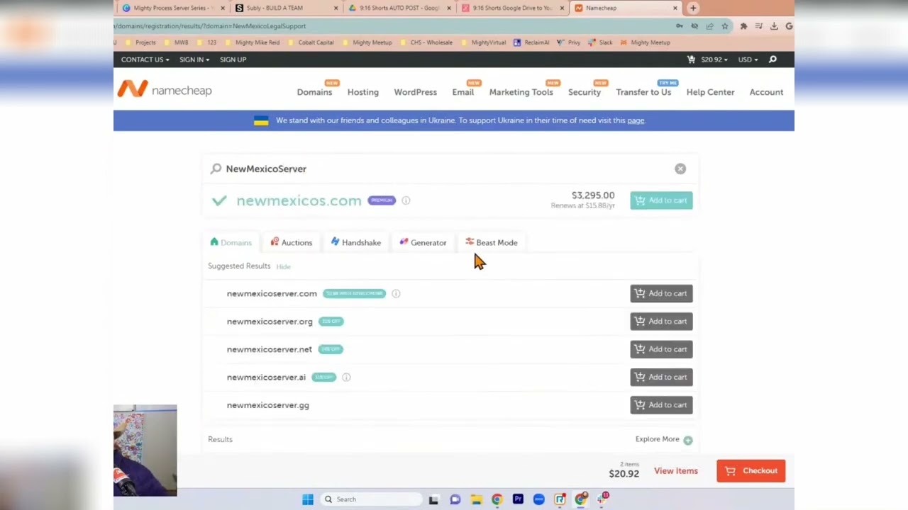This screenshot has width=908, height=510.
Task: Open Task View on the taskbar
Action: pyautogui.click(x=433, y=499)
